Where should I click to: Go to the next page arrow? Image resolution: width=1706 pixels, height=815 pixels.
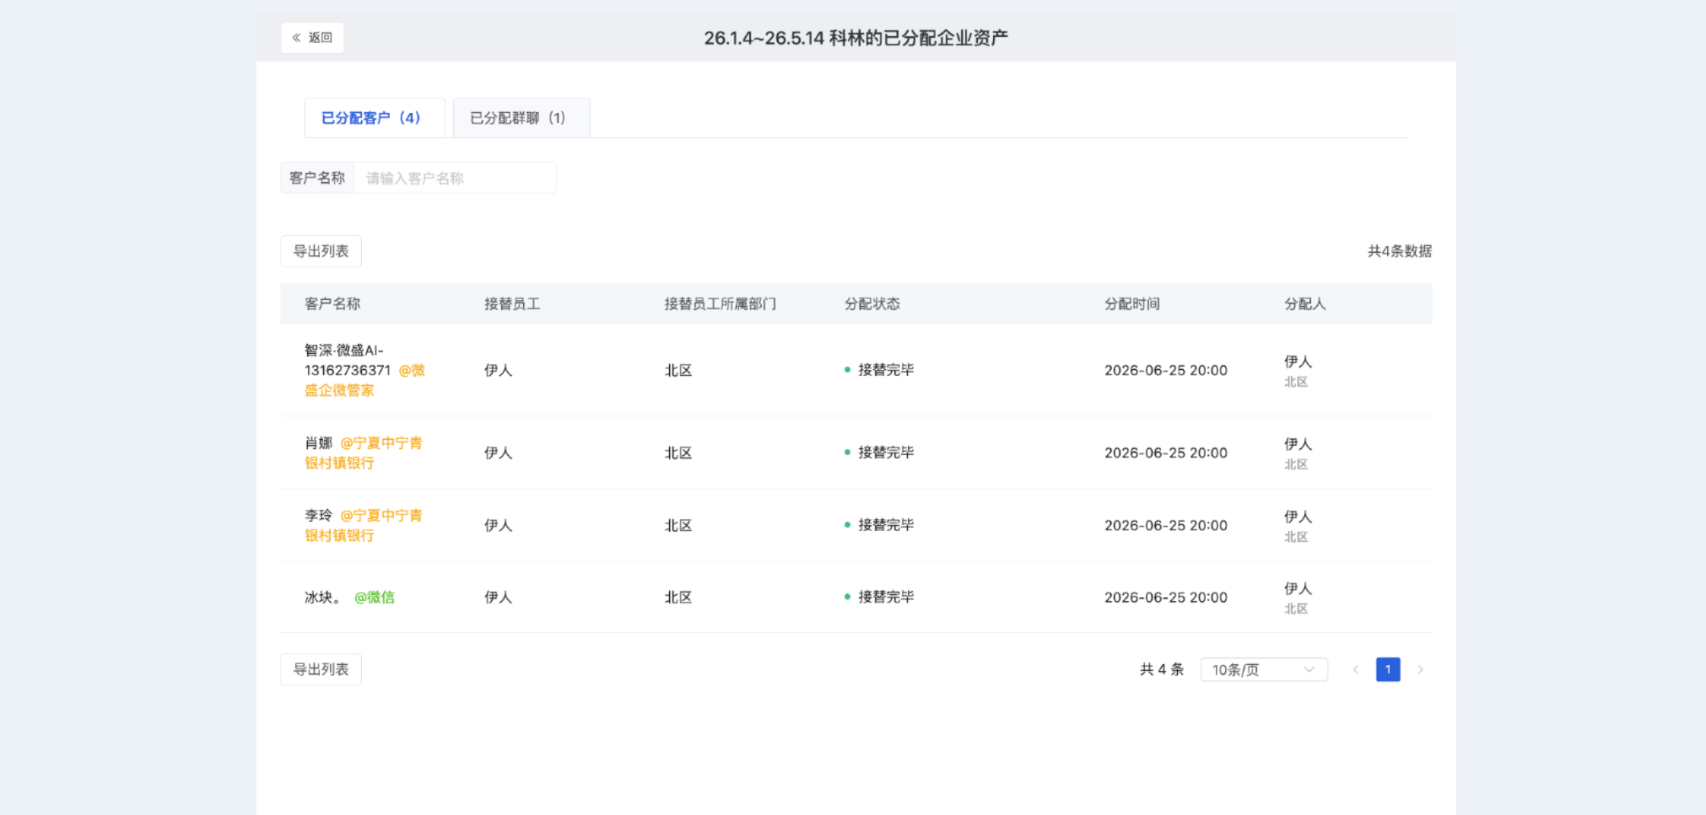(1421, 669)
